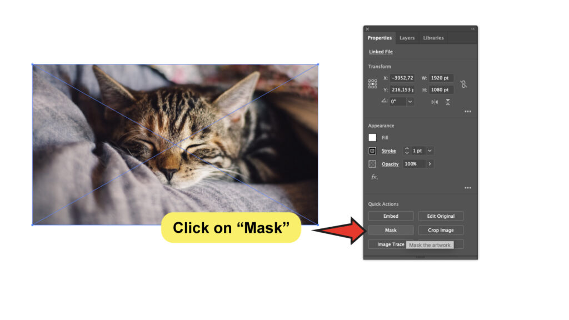The height and width of the screenshot is (320, 569).
Task: Click the Opacity grid icon
Action: click(372, 164)
